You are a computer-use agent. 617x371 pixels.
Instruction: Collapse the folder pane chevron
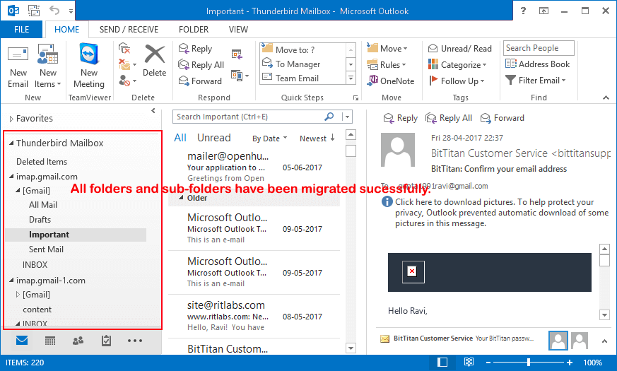coord(153,110)
